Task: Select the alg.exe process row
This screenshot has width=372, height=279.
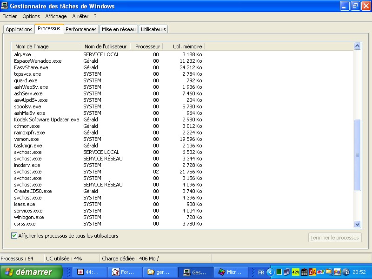Action: [x=108, y=54]
